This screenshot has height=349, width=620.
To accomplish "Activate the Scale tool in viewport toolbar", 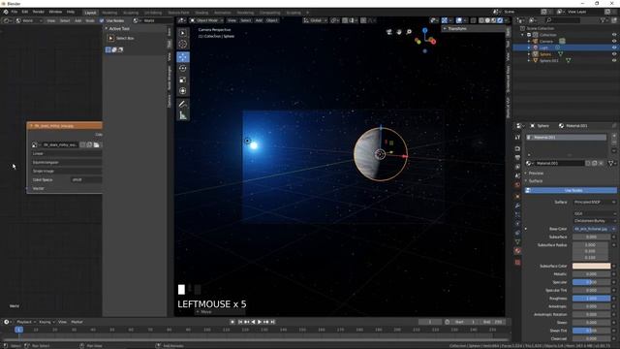I will point(183,79).
